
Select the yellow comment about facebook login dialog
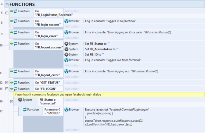109,95
